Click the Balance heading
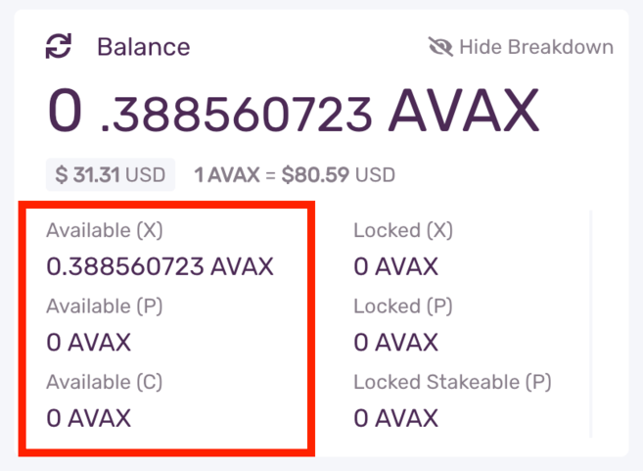 tap(143, 46)
